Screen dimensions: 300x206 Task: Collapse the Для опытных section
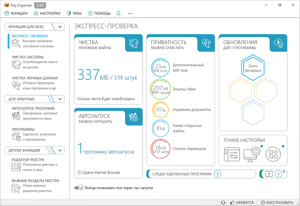tap(60, 99)
